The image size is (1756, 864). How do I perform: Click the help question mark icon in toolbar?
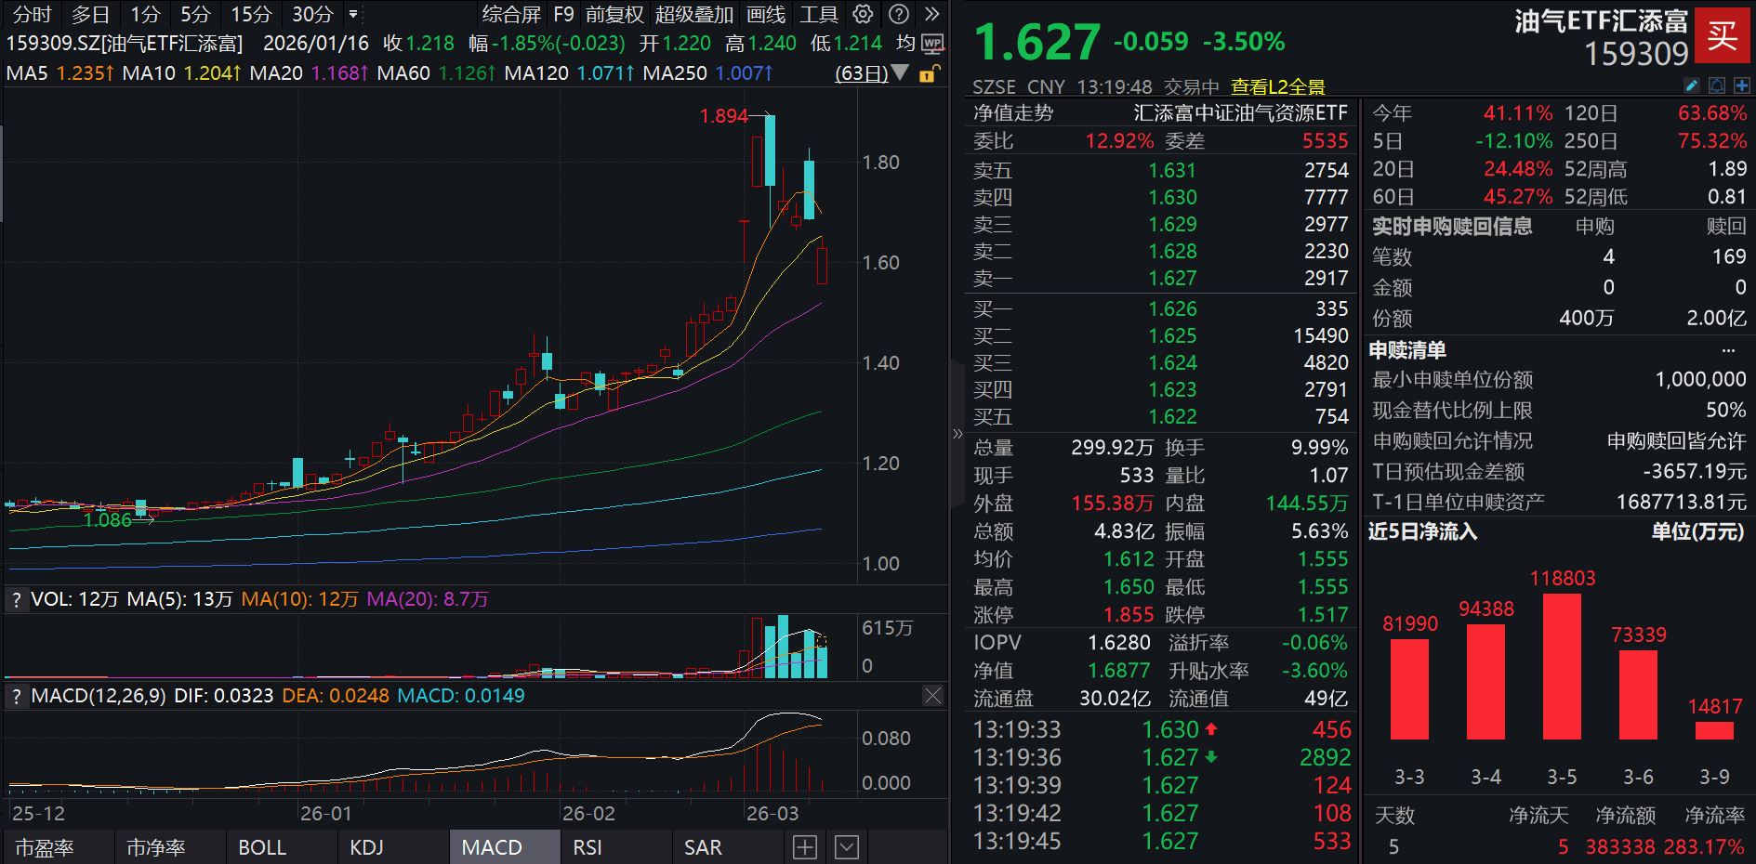[898, 14]
